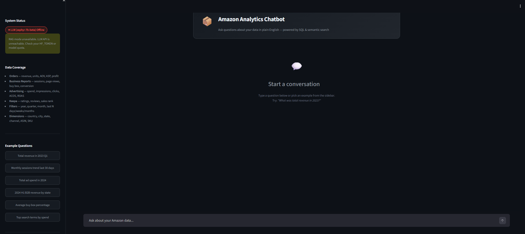Screen dimensions: 525x234
Task: Click the send arrow button
Action: point(502,221)
